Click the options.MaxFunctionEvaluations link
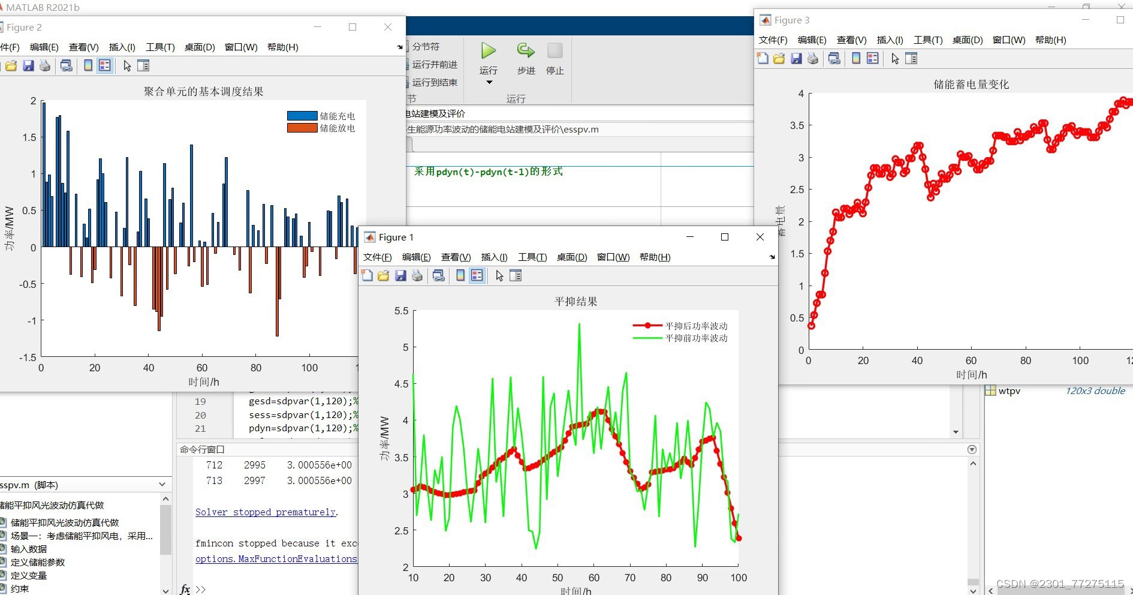The image size is (1133, 595). (276, 559)
